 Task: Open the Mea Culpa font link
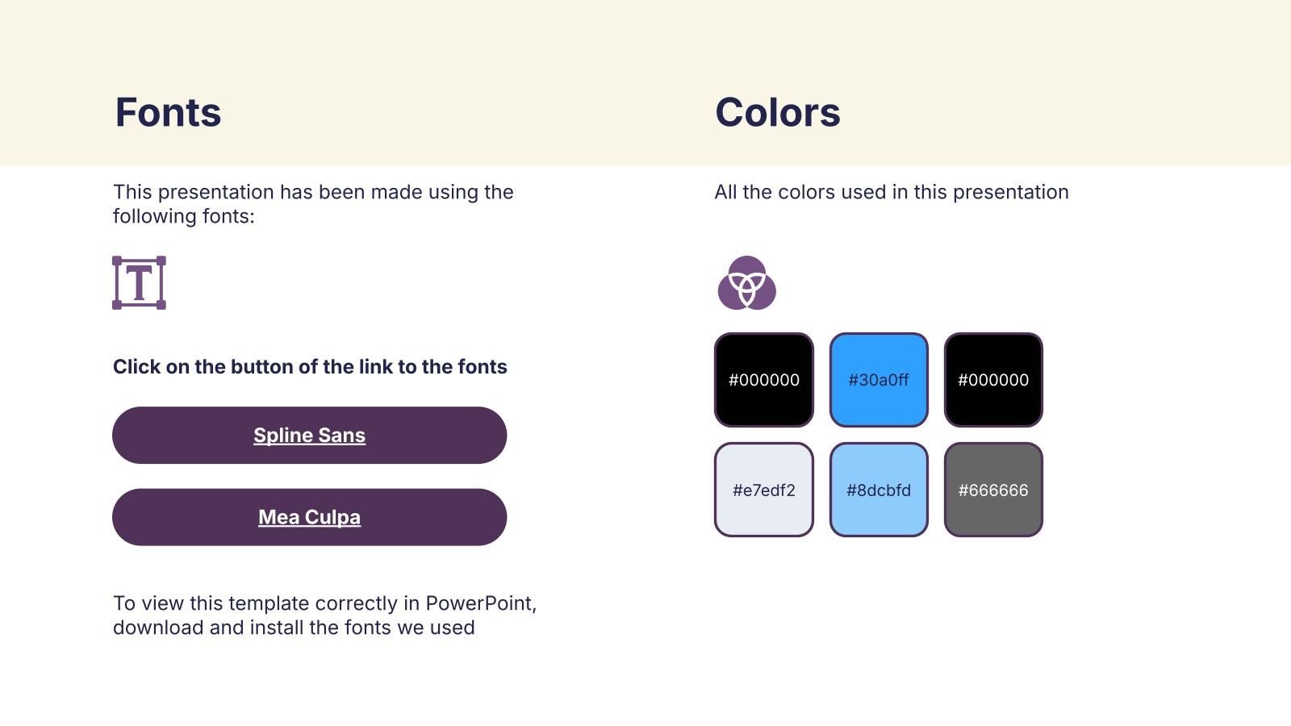coord(309,517)
